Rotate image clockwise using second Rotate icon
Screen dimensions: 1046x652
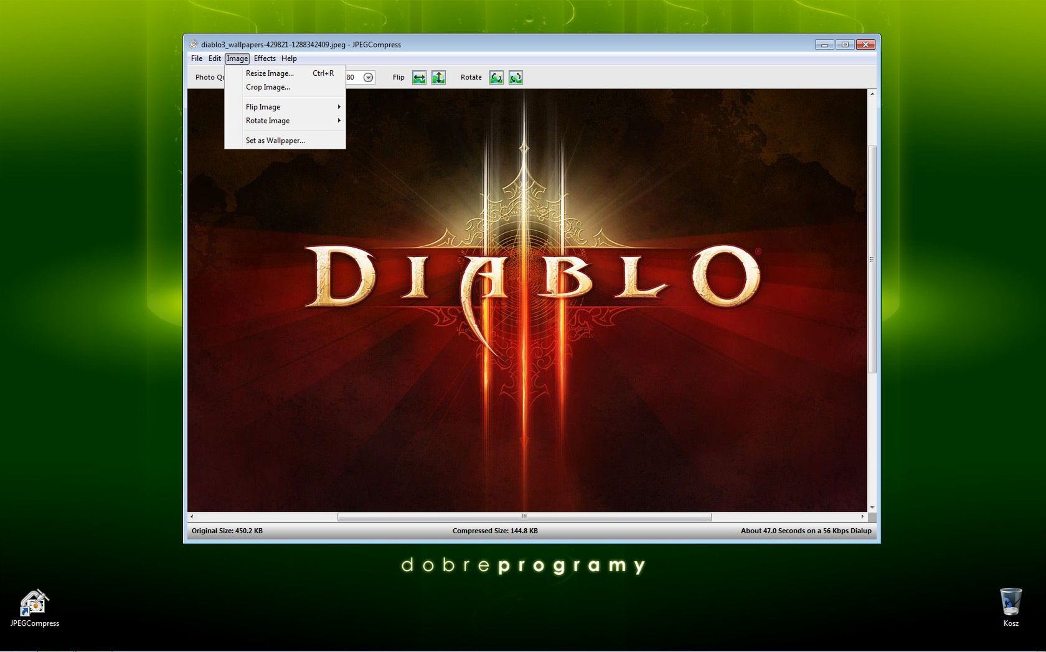[x=516, y=77]
